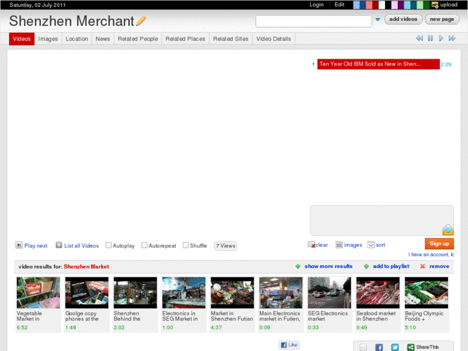Click the clear playlist icon
This screenshot has width=468, height=351.
(312, 245)
